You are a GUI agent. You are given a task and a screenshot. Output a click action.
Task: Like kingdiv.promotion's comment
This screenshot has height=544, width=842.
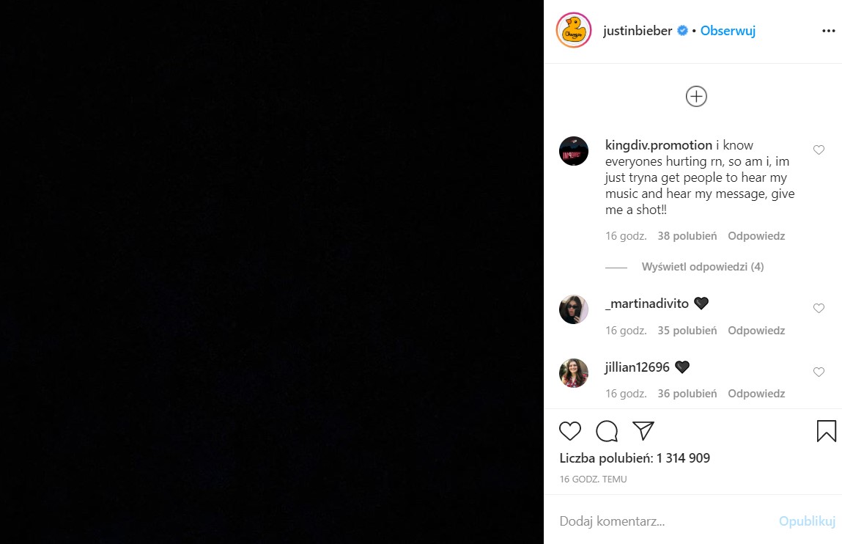[x=819, y=150]
